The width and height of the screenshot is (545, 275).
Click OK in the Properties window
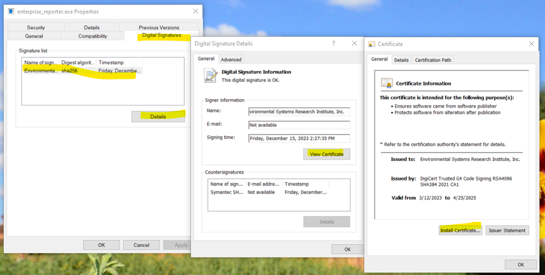pos(101,245)
